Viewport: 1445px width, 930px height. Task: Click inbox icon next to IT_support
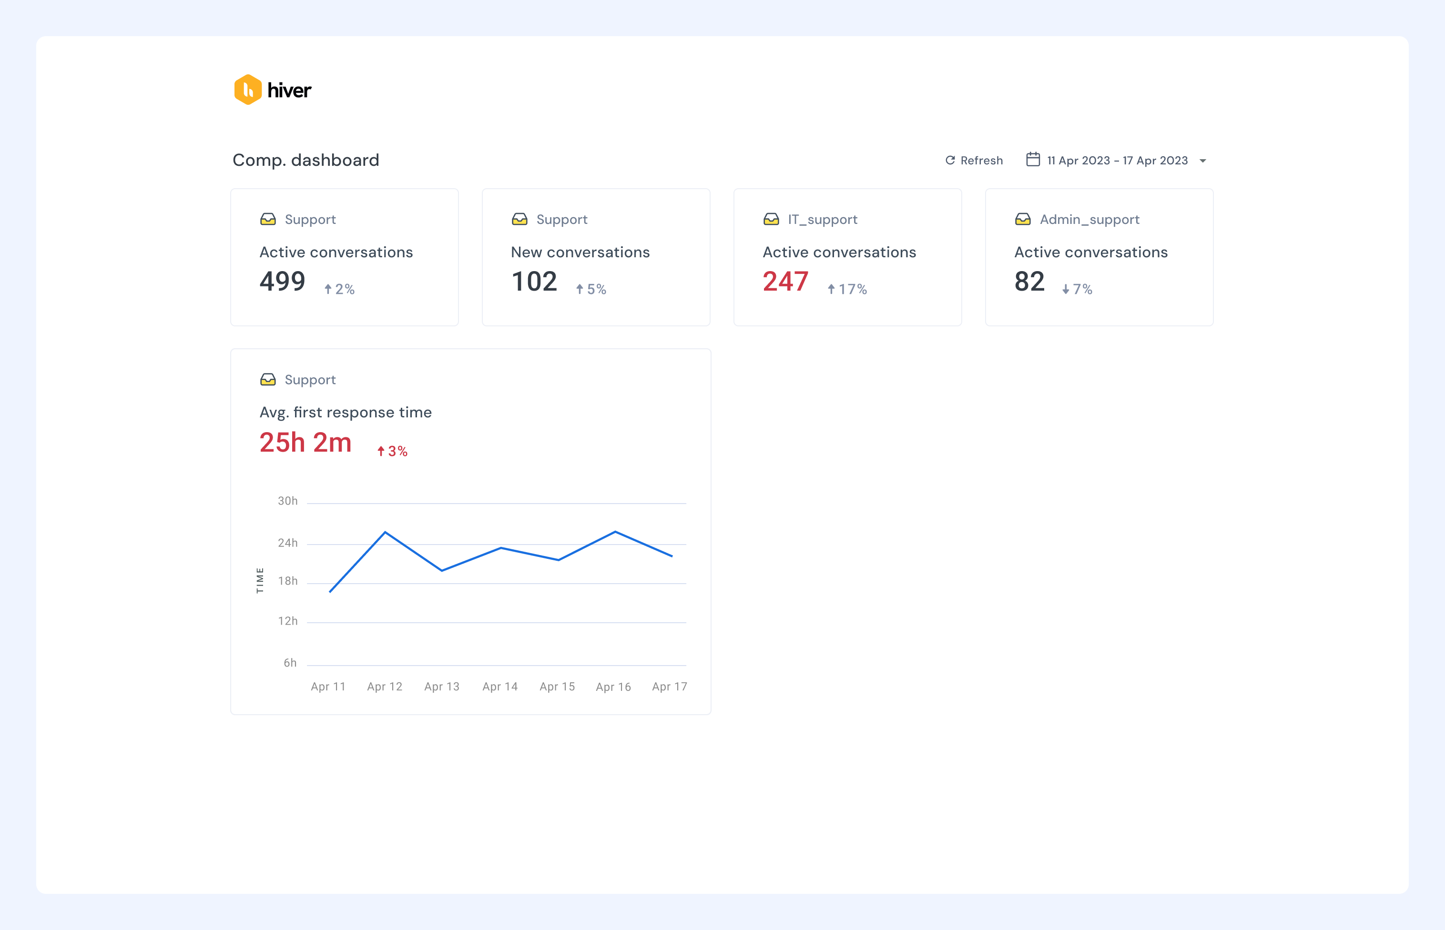click(x=772, y=219)
